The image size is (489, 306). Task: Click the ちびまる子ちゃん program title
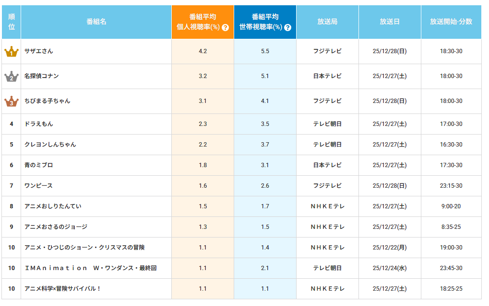point(48,101)
